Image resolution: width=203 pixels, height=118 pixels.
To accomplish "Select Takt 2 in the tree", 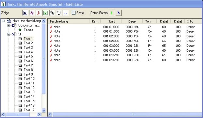I will [28, 43].
